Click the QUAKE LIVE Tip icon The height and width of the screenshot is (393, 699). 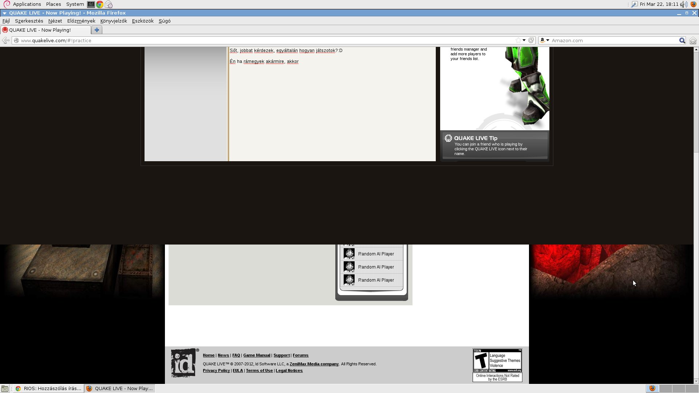click(x=449, y=138)
